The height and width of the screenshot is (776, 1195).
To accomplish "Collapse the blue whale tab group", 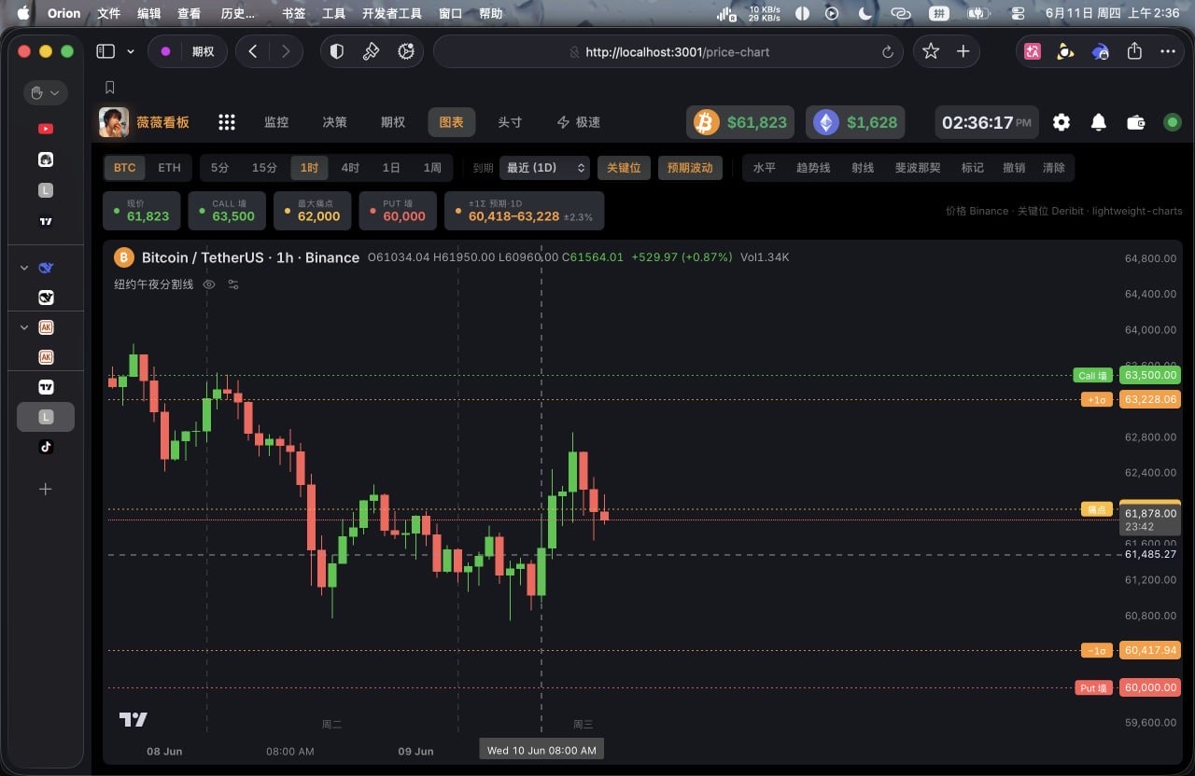I will pos(24,268).
